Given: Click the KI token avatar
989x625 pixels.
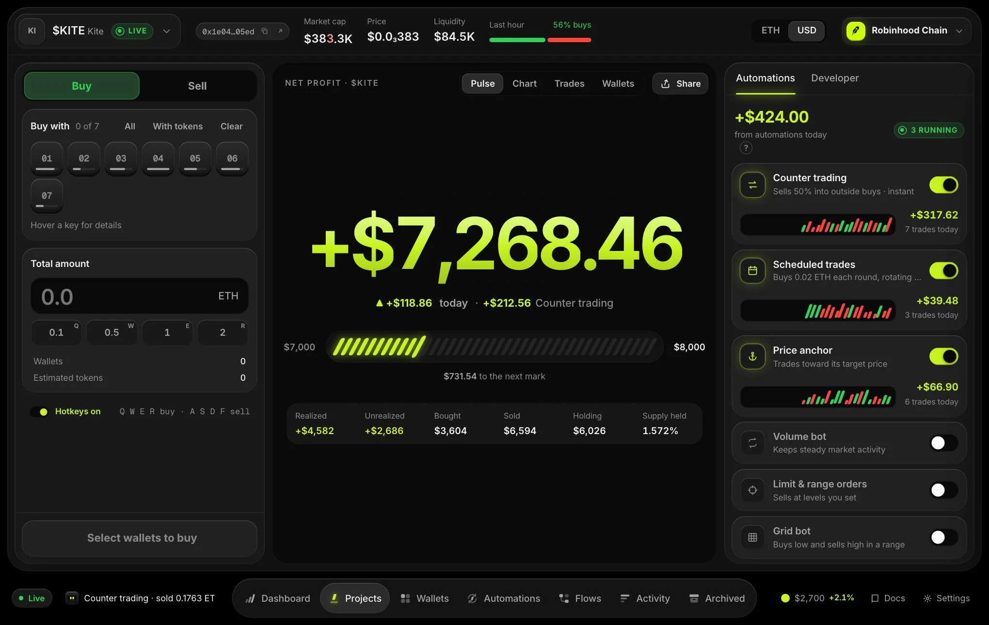Looking at the screenshot, I should click(x=32, y=31).
